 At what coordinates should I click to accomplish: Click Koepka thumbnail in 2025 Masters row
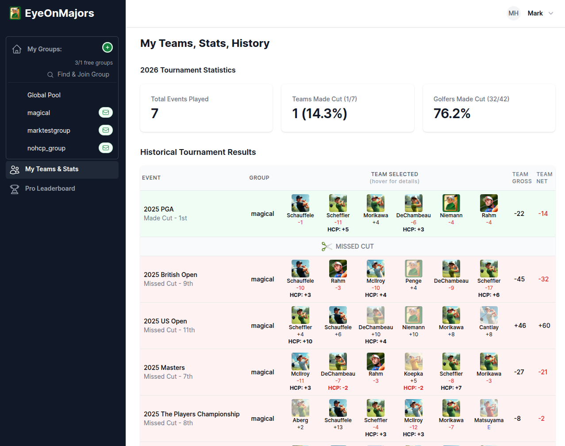pyautogui.click(x=413, y=361)
